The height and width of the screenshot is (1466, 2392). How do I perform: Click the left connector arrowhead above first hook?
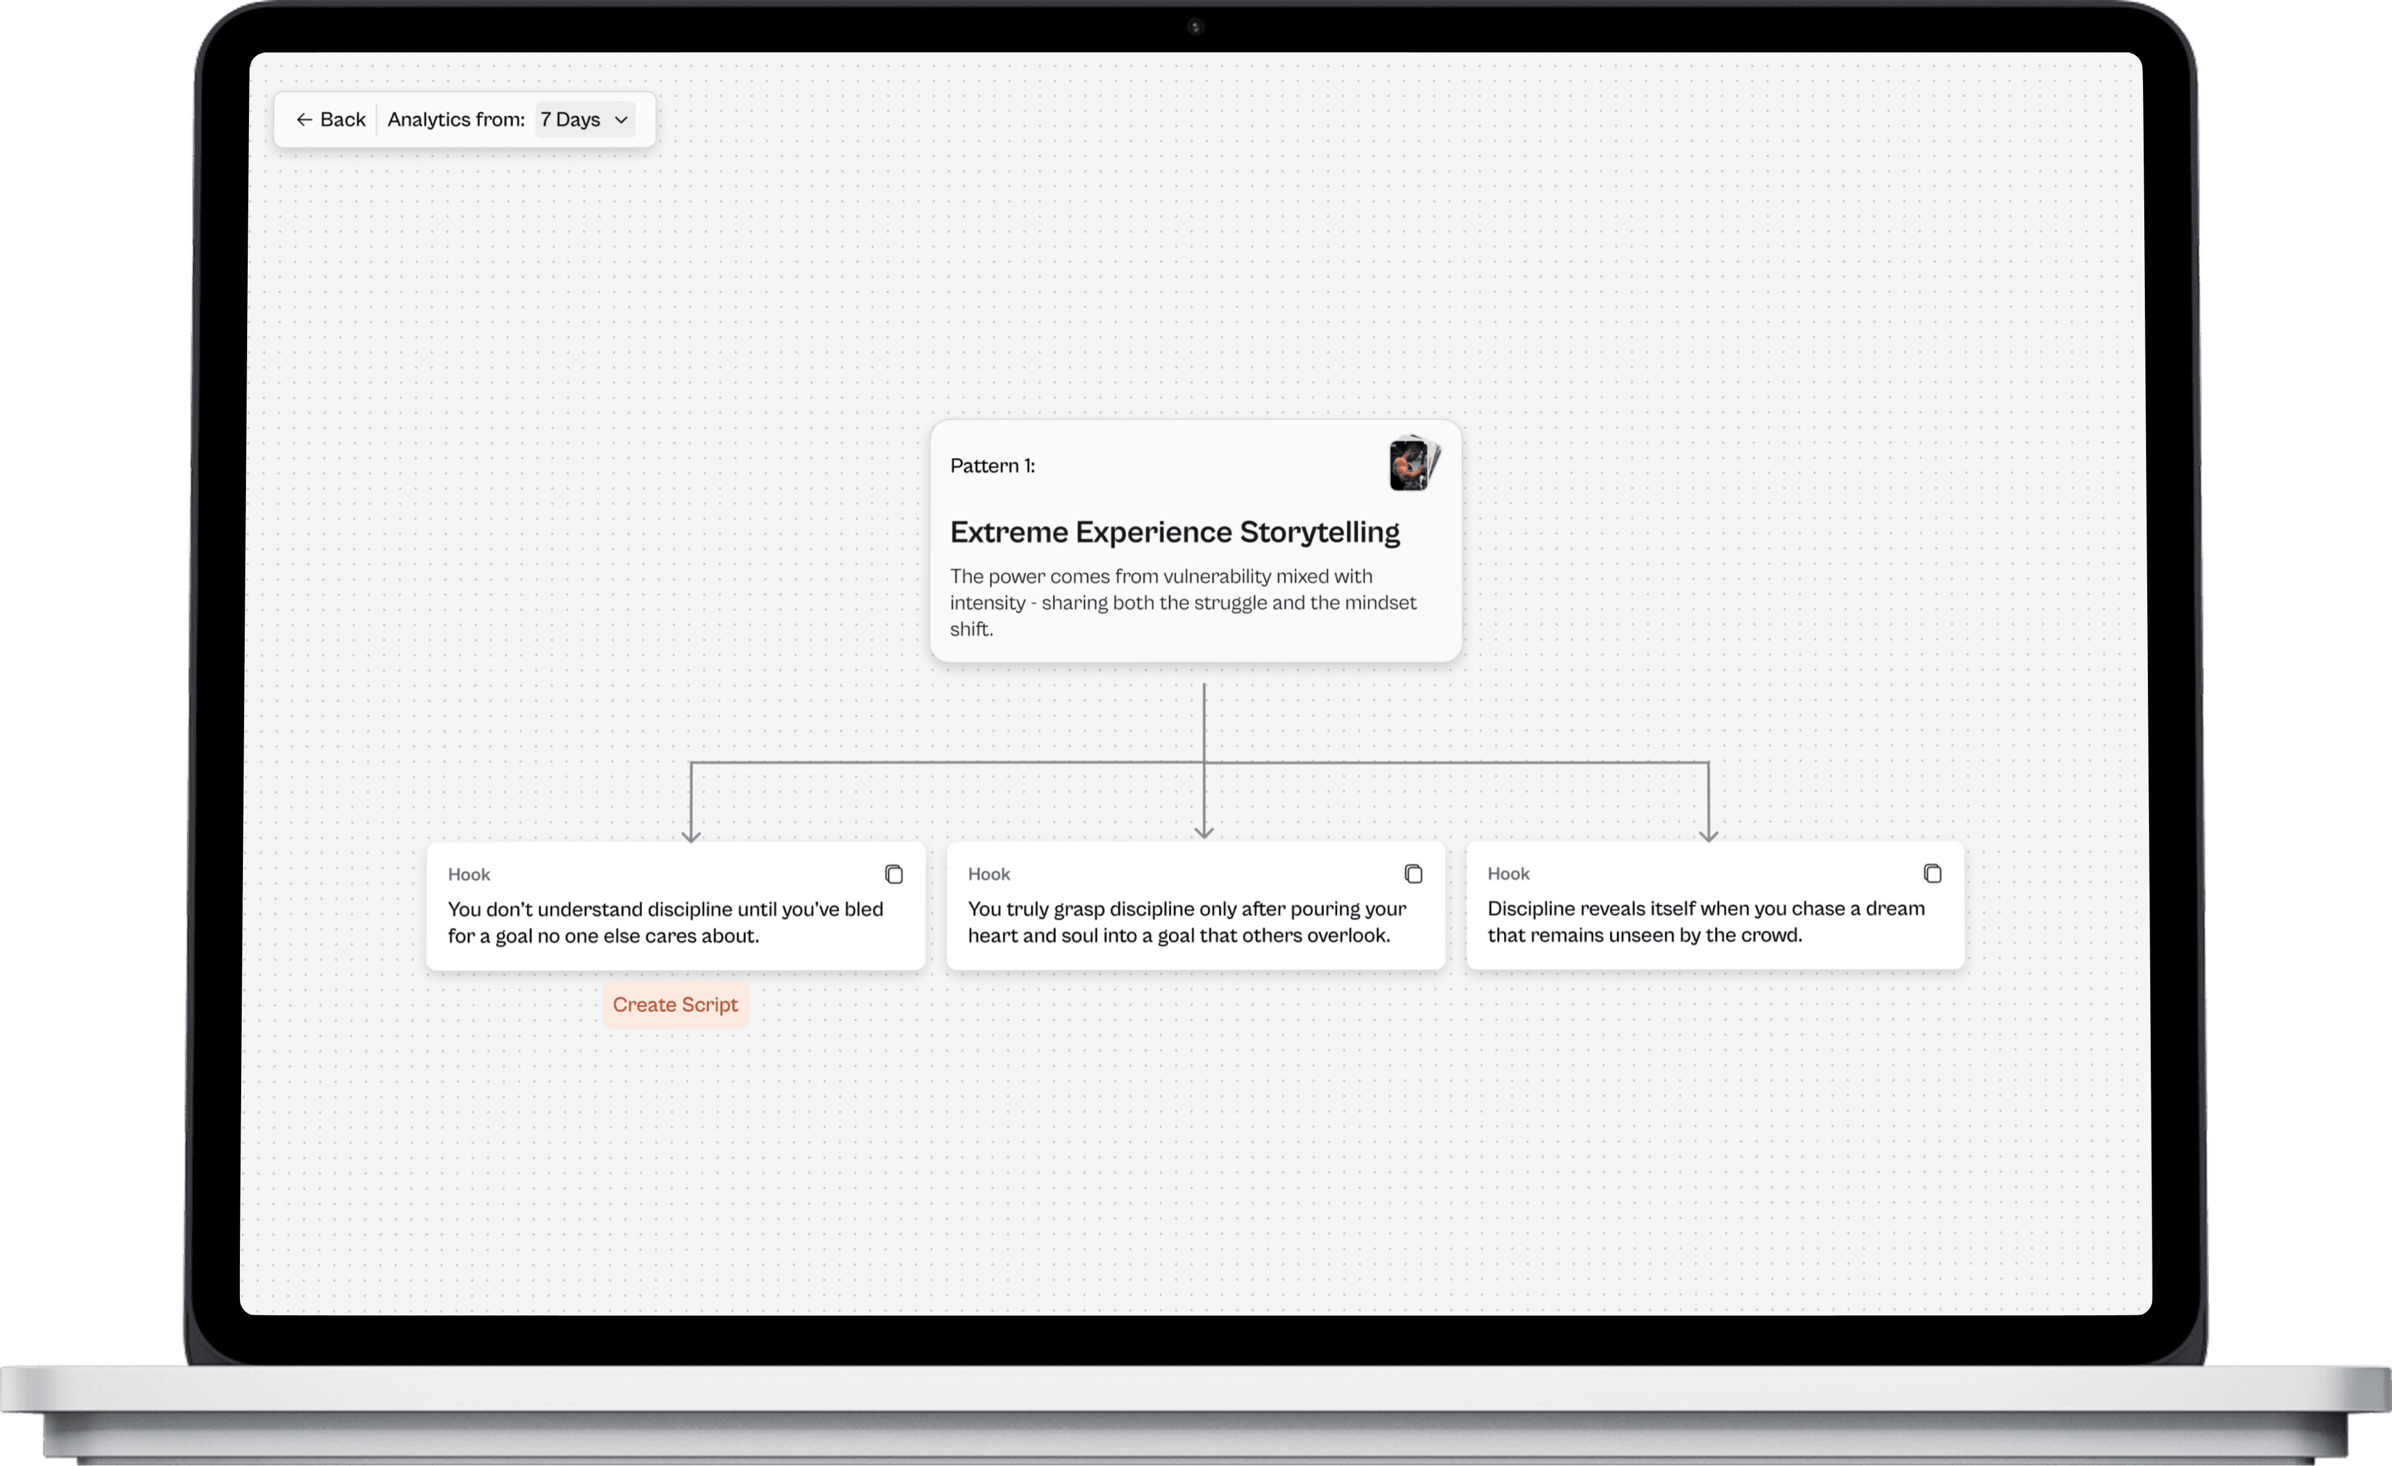tap(691, 835)
